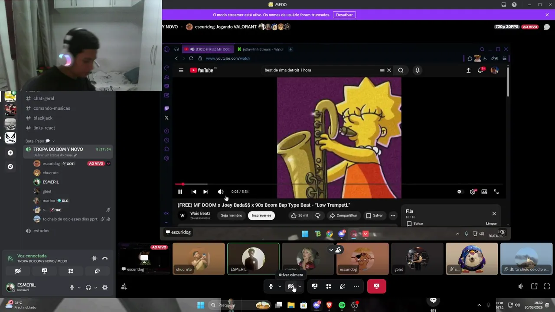Enter fullscreen for the Discord stream
This screenshot has height=312, width=555.
coord(547,286)
